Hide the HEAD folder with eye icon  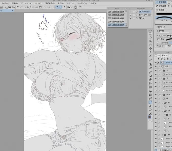coord(156,95)
